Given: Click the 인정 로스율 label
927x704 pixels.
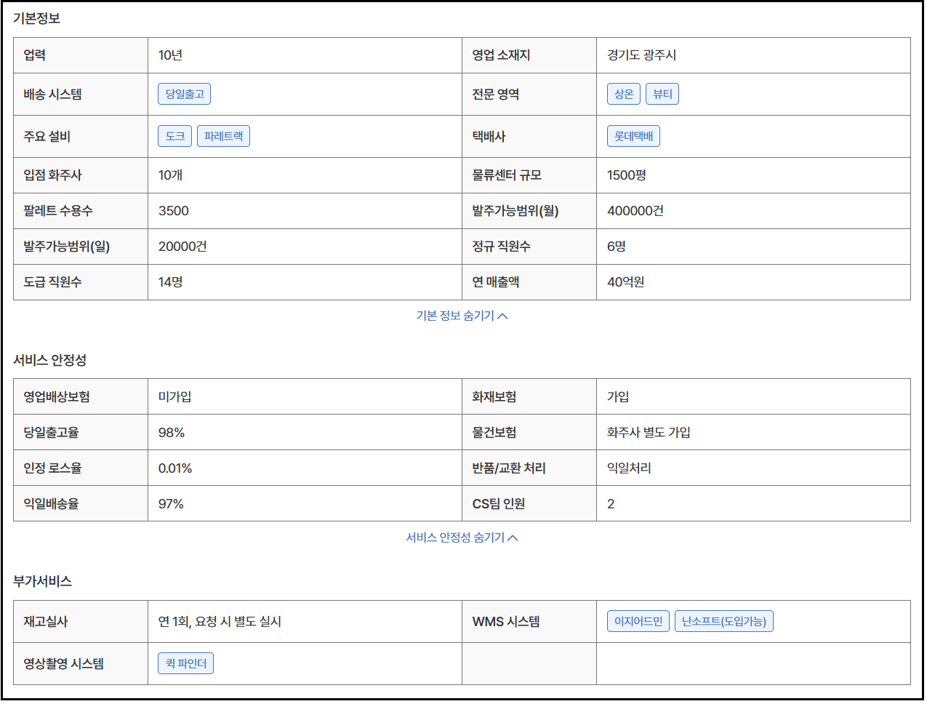Looking at the screenshot, I should click(52, 468).
